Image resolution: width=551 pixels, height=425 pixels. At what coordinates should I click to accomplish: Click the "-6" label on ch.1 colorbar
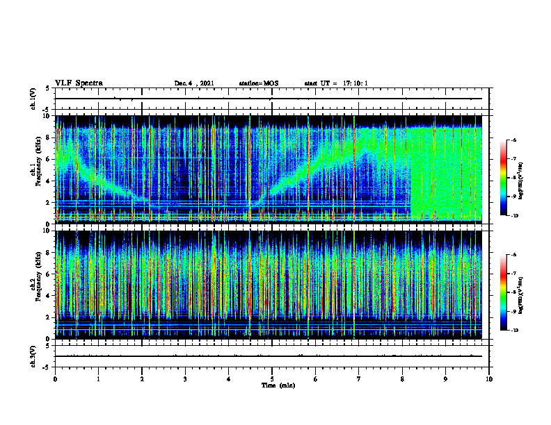[x=514, y=140]
